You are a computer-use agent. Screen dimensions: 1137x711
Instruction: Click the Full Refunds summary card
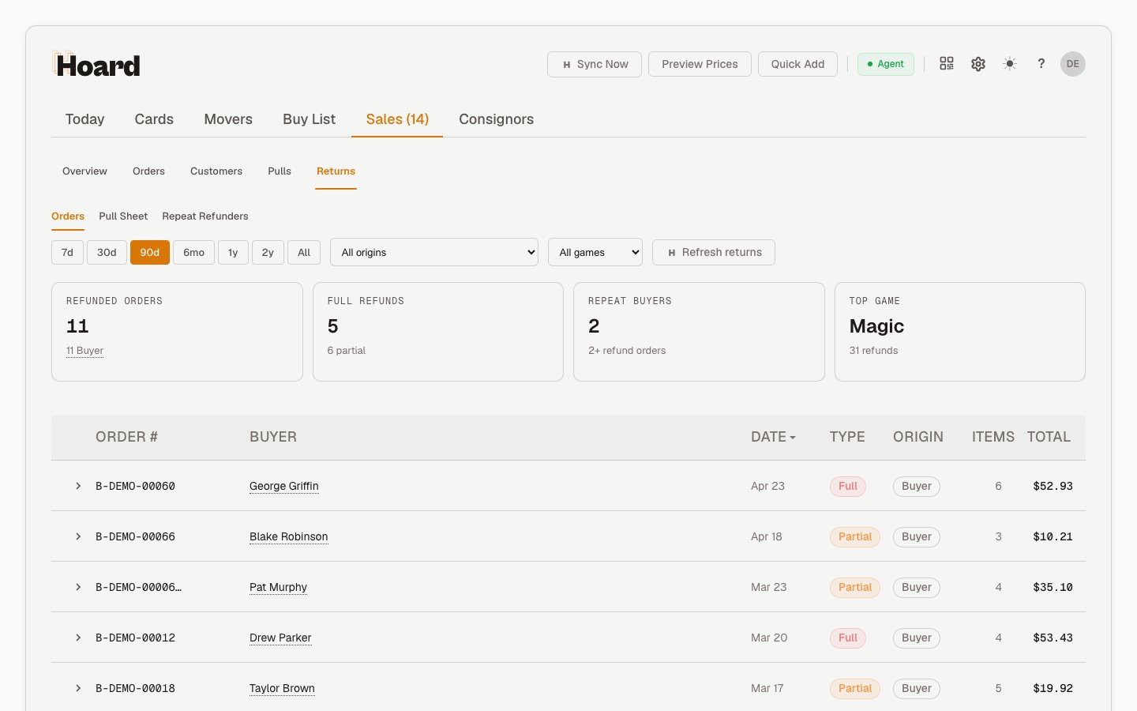point(438,332)
